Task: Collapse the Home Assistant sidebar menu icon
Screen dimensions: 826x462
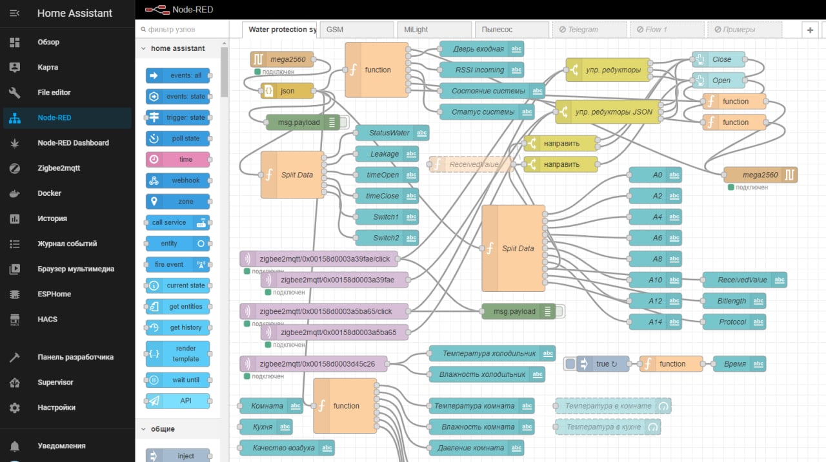Action: tap(14, 13)
